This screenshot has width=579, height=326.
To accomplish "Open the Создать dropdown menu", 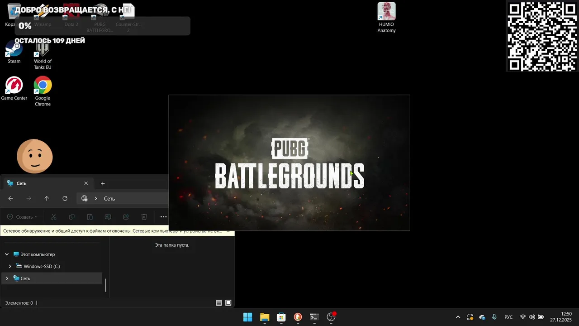I will click(x=22, y=217).
